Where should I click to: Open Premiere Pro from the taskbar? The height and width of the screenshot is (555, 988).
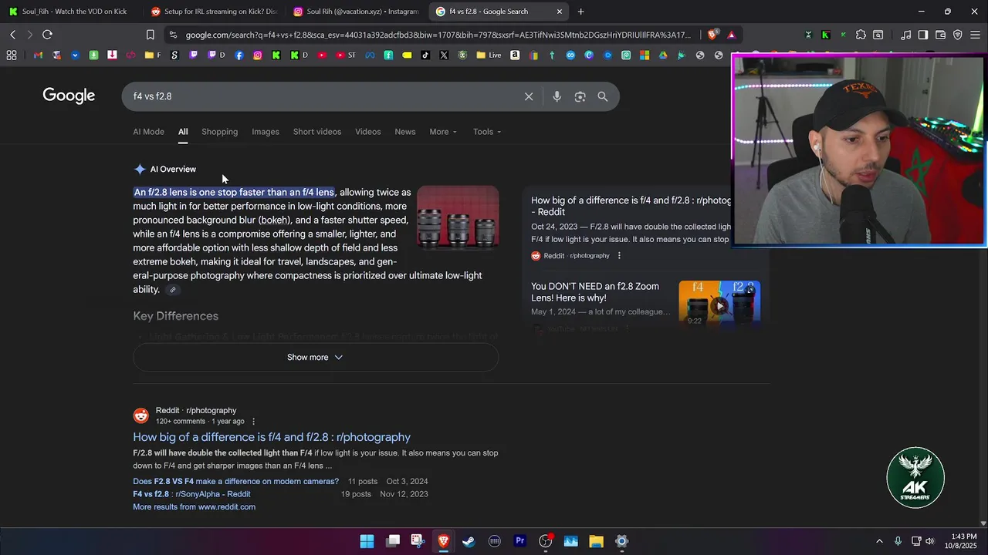click(x=519, y=541)
